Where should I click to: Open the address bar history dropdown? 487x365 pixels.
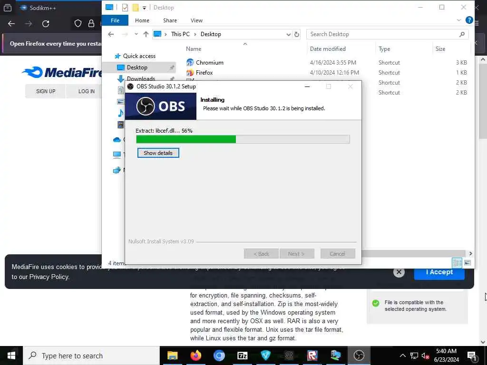(x=289, y=34)
